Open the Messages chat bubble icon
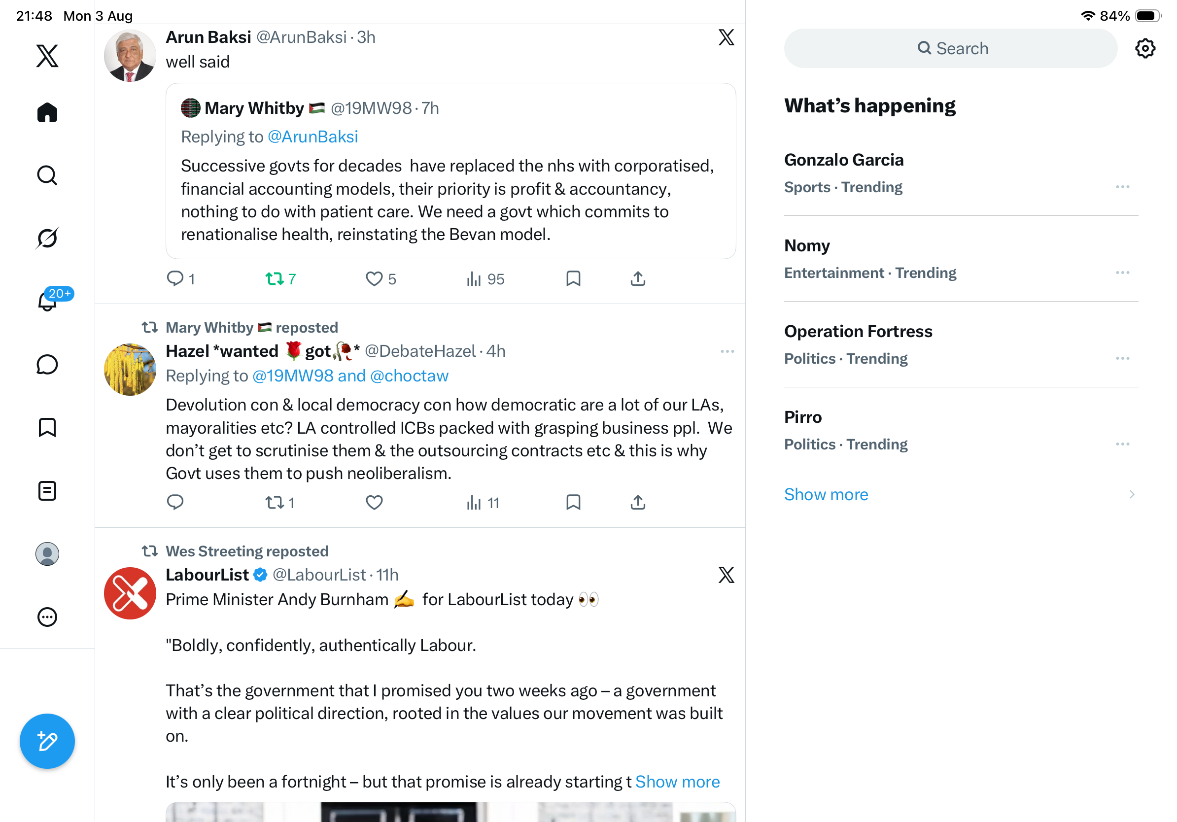 click(47, 364)
